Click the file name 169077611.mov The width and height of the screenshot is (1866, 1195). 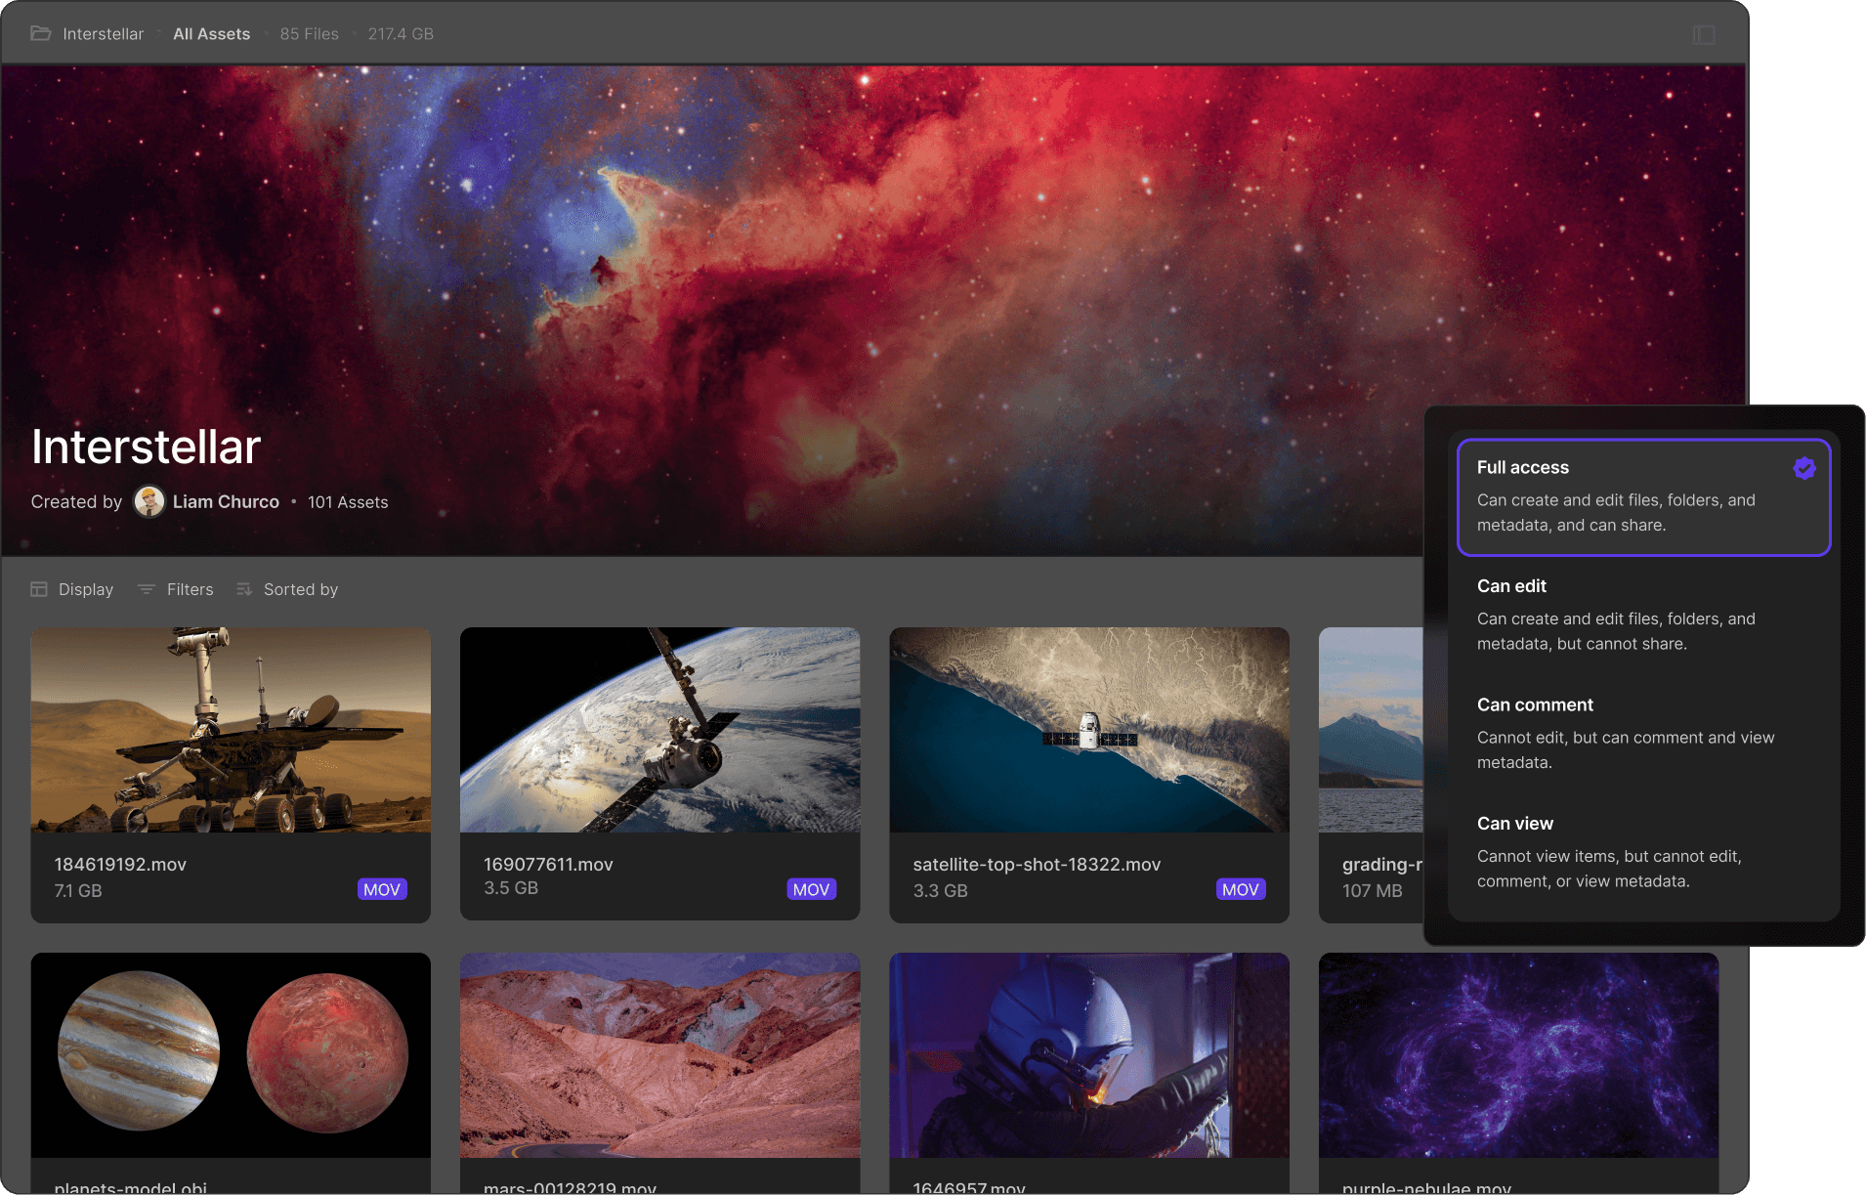(548, 864)
